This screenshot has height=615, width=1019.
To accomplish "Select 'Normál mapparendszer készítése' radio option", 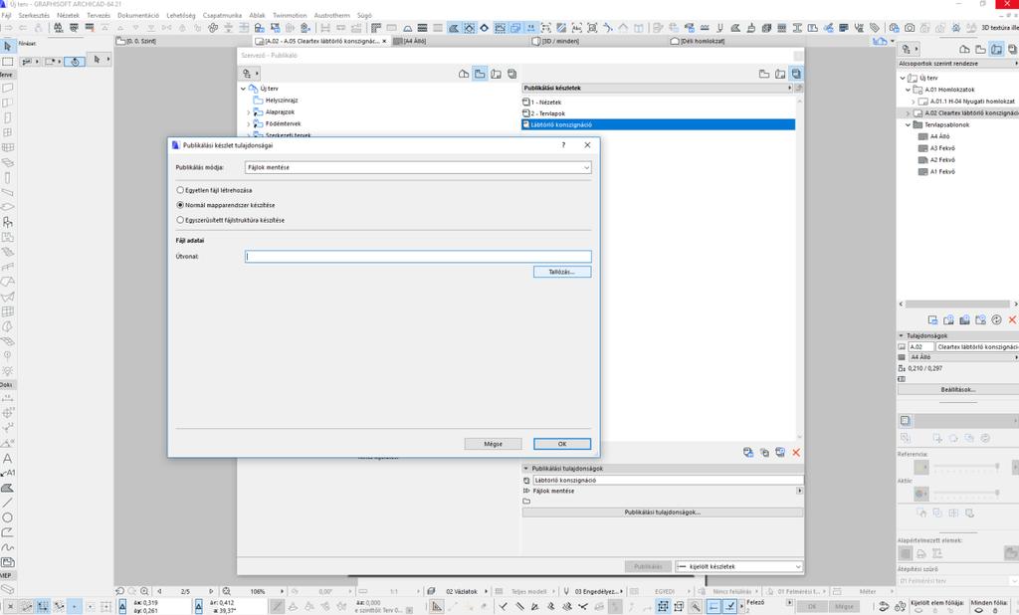I will pyautogui.click(x=180, y=205).
